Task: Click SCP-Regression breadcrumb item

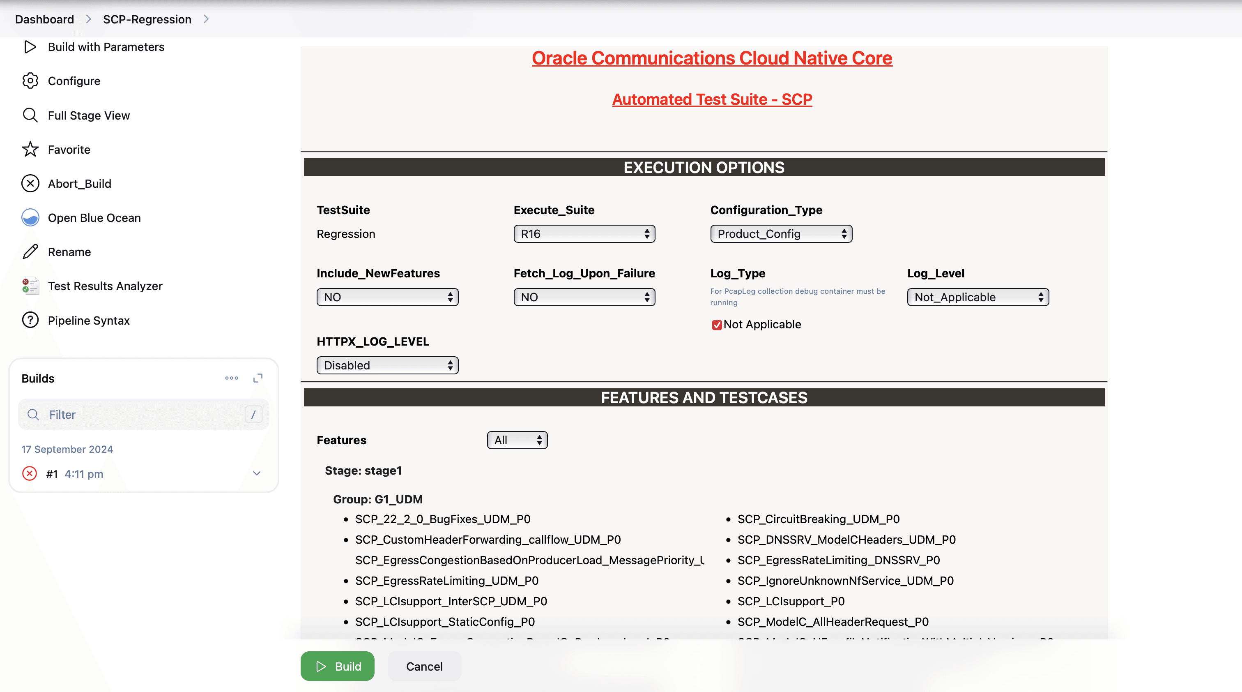Action: coord(147,19)
